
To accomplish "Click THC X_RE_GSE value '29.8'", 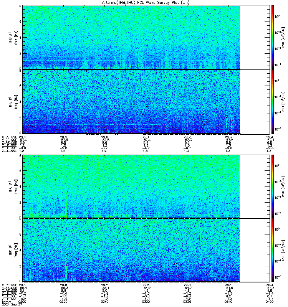I will pyautogui.click(x=187, y=285).
